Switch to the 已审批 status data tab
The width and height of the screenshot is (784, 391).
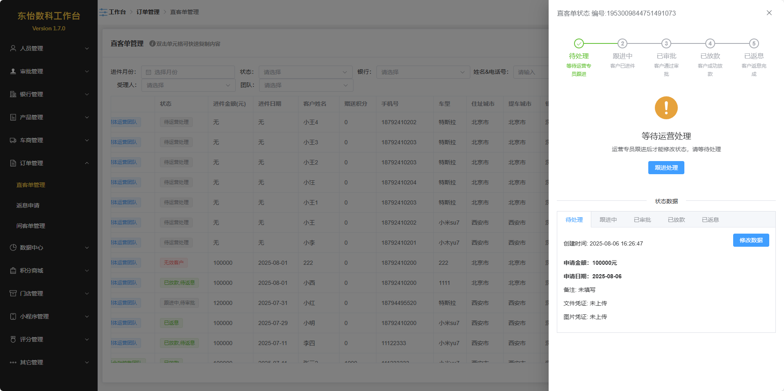pyautogui.click(x=642, y=220)
